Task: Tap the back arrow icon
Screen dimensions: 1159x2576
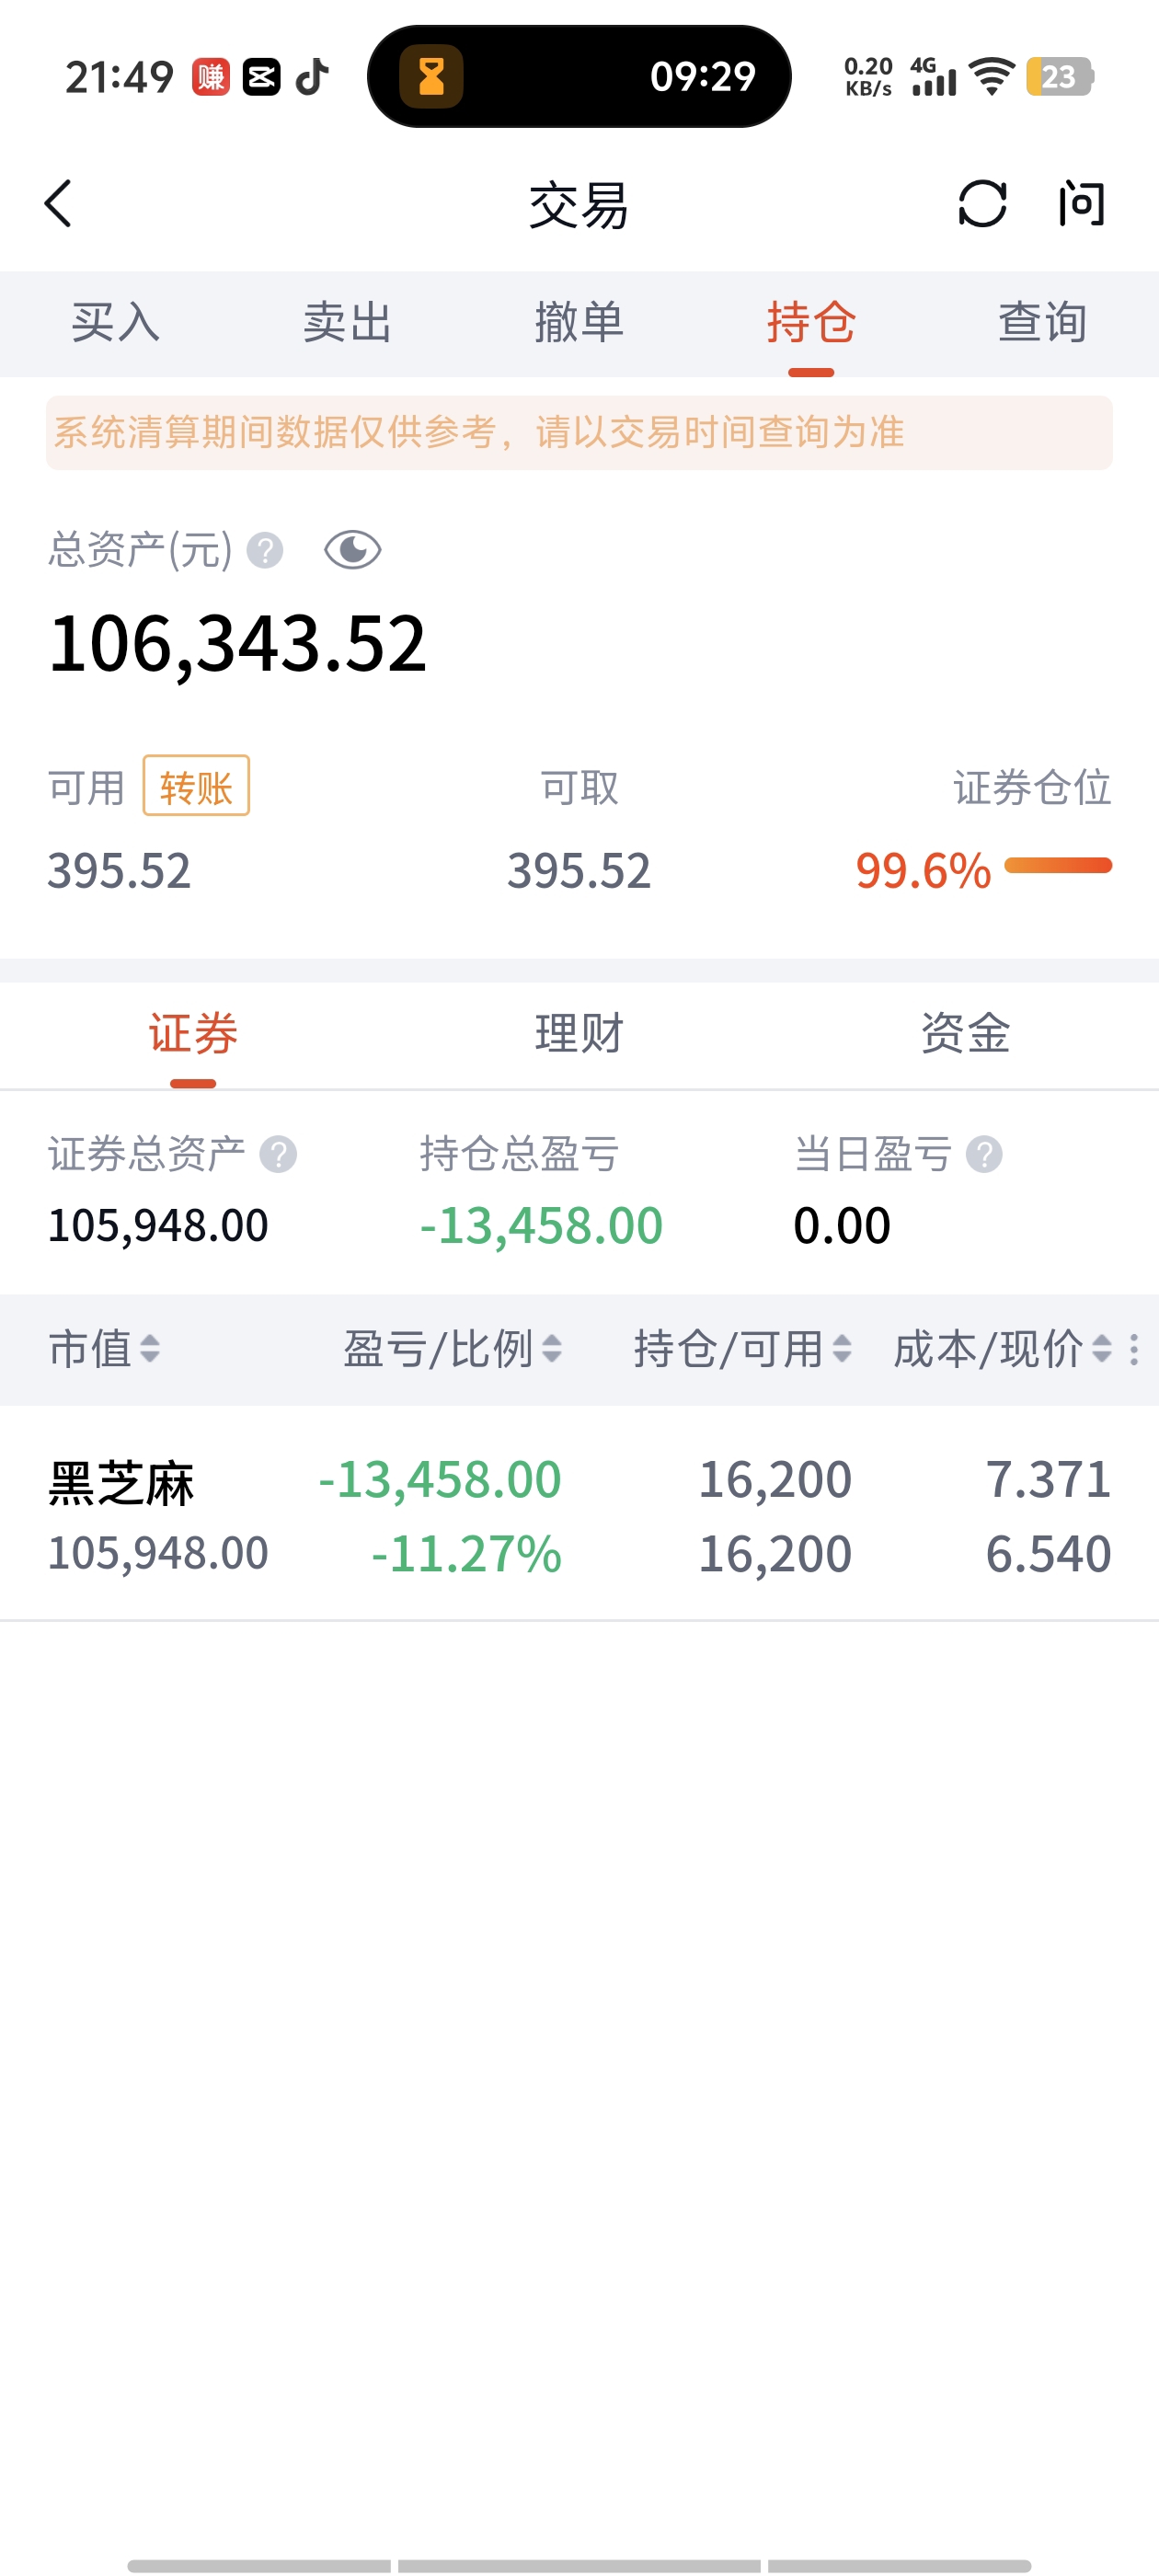Action: coord(59,204)
